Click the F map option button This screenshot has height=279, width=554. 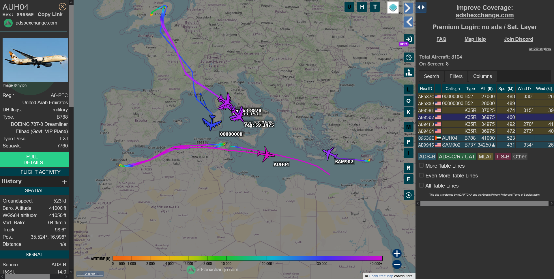(409, 179)
